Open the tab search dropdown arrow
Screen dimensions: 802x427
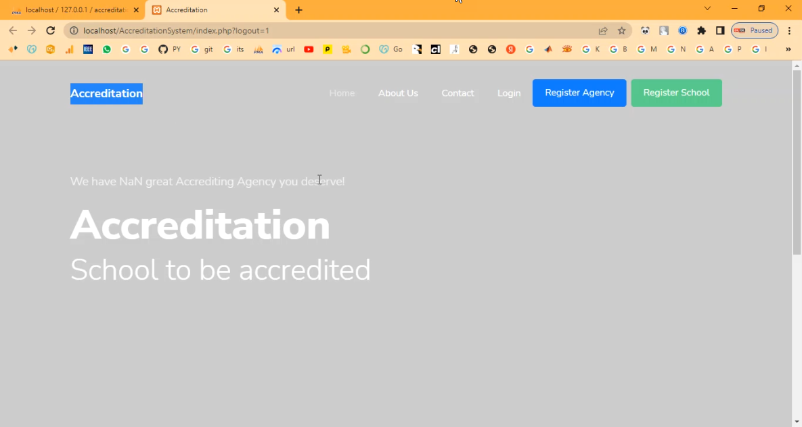707,9
